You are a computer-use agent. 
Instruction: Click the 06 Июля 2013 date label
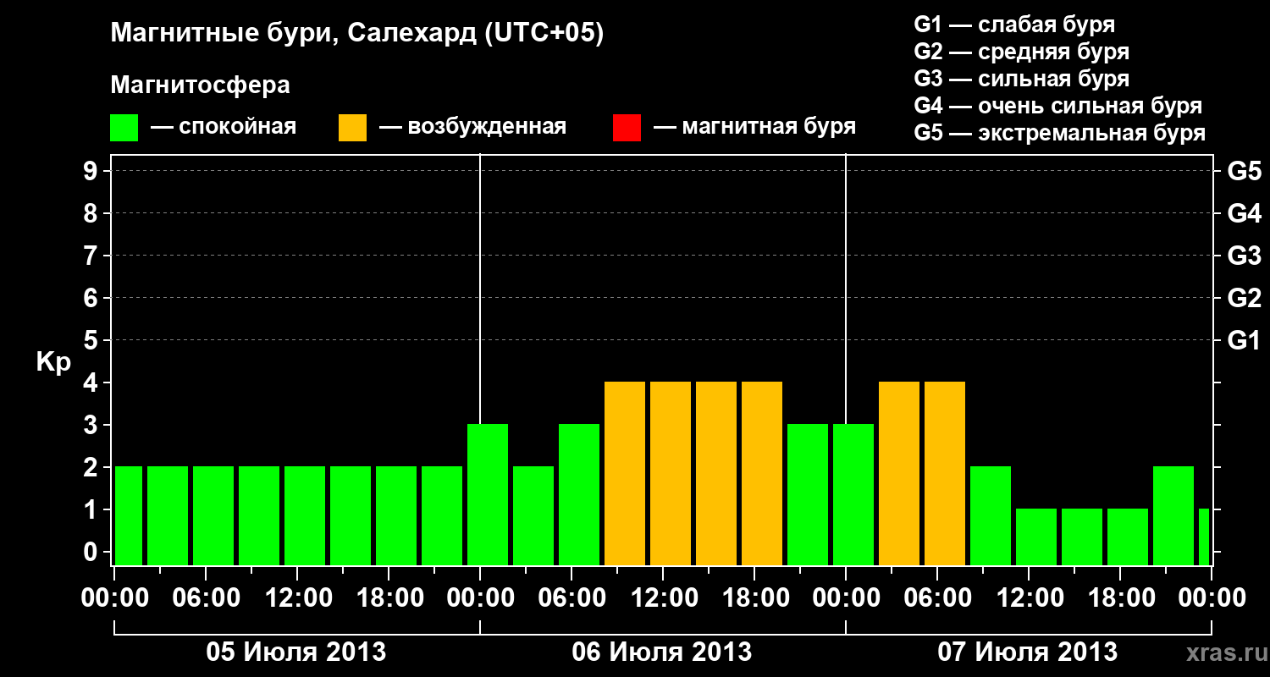click(x=662, y=652)
